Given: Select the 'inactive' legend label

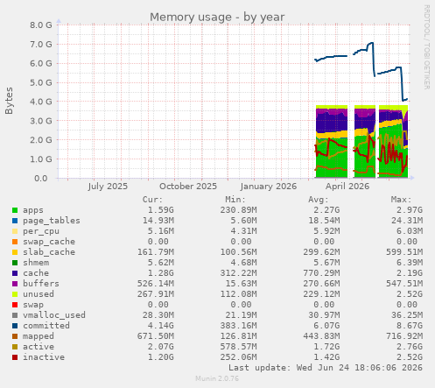Looking at the screenshot, I should [x=44, y=357].
